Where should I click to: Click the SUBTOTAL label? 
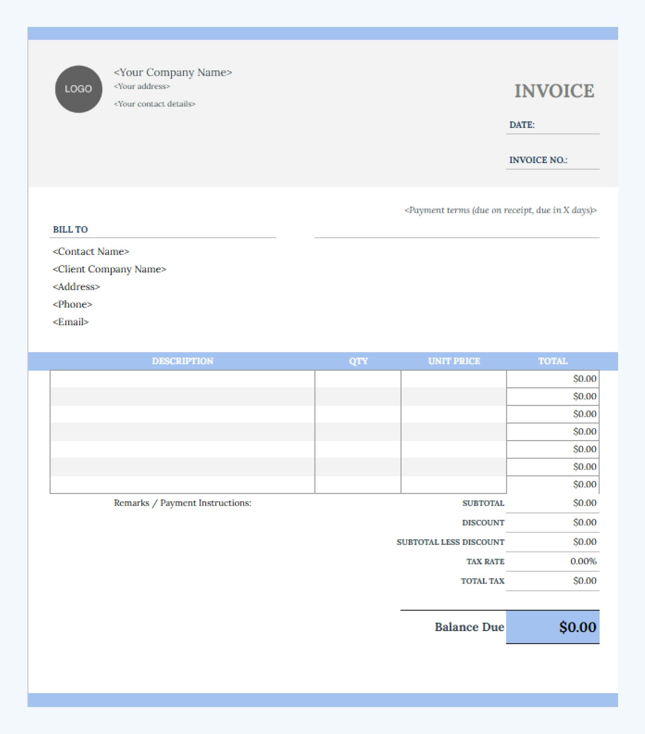coord(483,503)
